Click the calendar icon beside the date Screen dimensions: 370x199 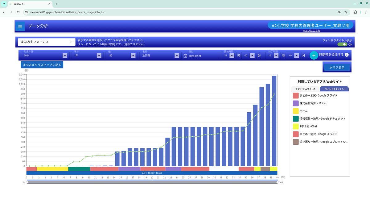(185, 56)
